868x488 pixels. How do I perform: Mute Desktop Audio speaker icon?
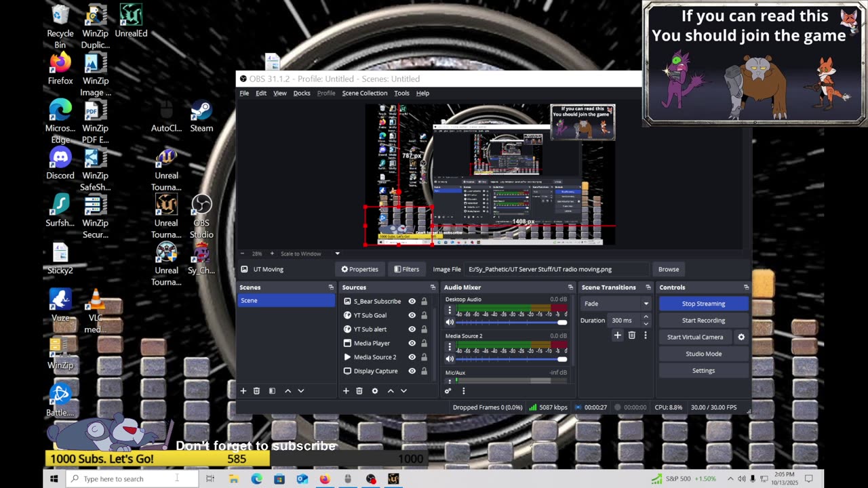coord(449,323)
